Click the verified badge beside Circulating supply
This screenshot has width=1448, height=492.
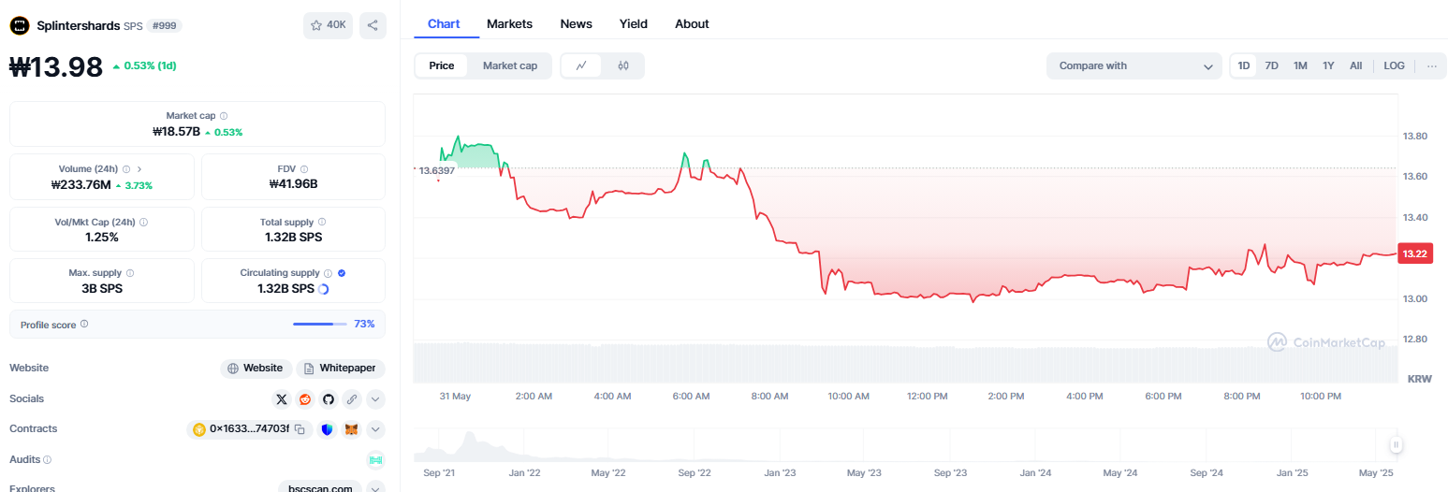[x=342, y=273]
